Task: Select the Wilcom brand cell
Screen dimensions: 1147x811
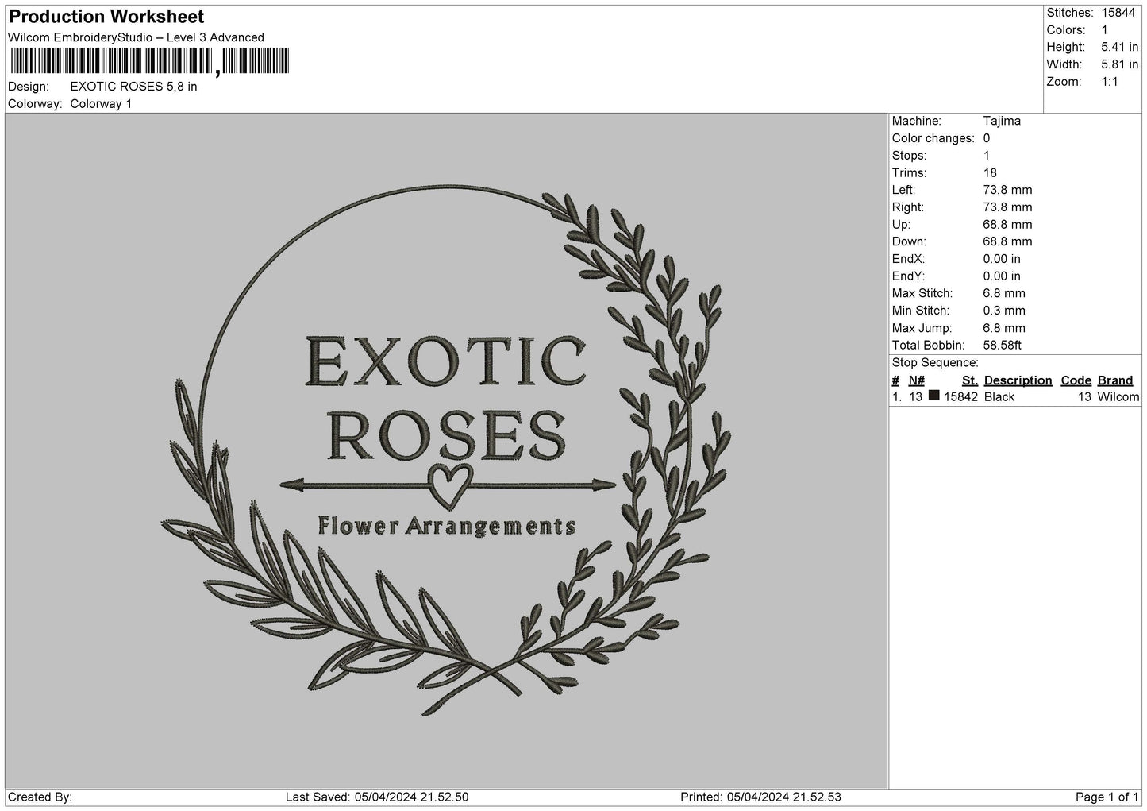Action: tap(1118, 397)
